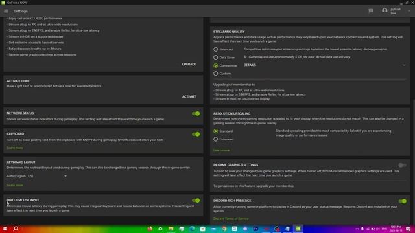This screenshot has height=233, width=415.
Task: Select the Custom streaming quality option
Action: point(216,74)
